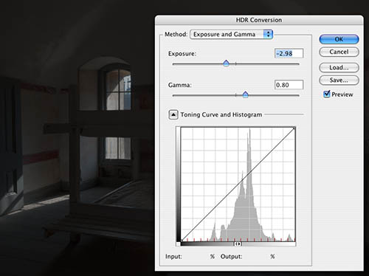Click the top-right endpoint of toning curve
This screenshot has height=276, width=369.
click(294, 128)
